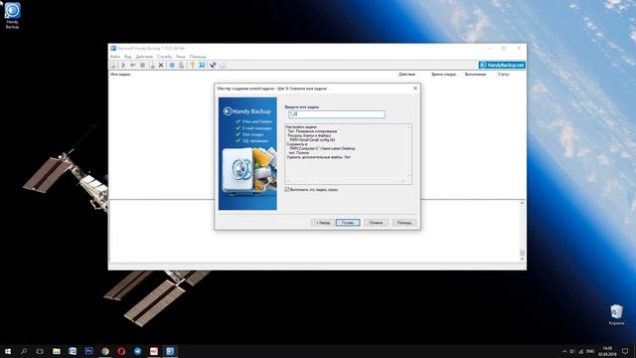Click the ENG language indicator

590,351
